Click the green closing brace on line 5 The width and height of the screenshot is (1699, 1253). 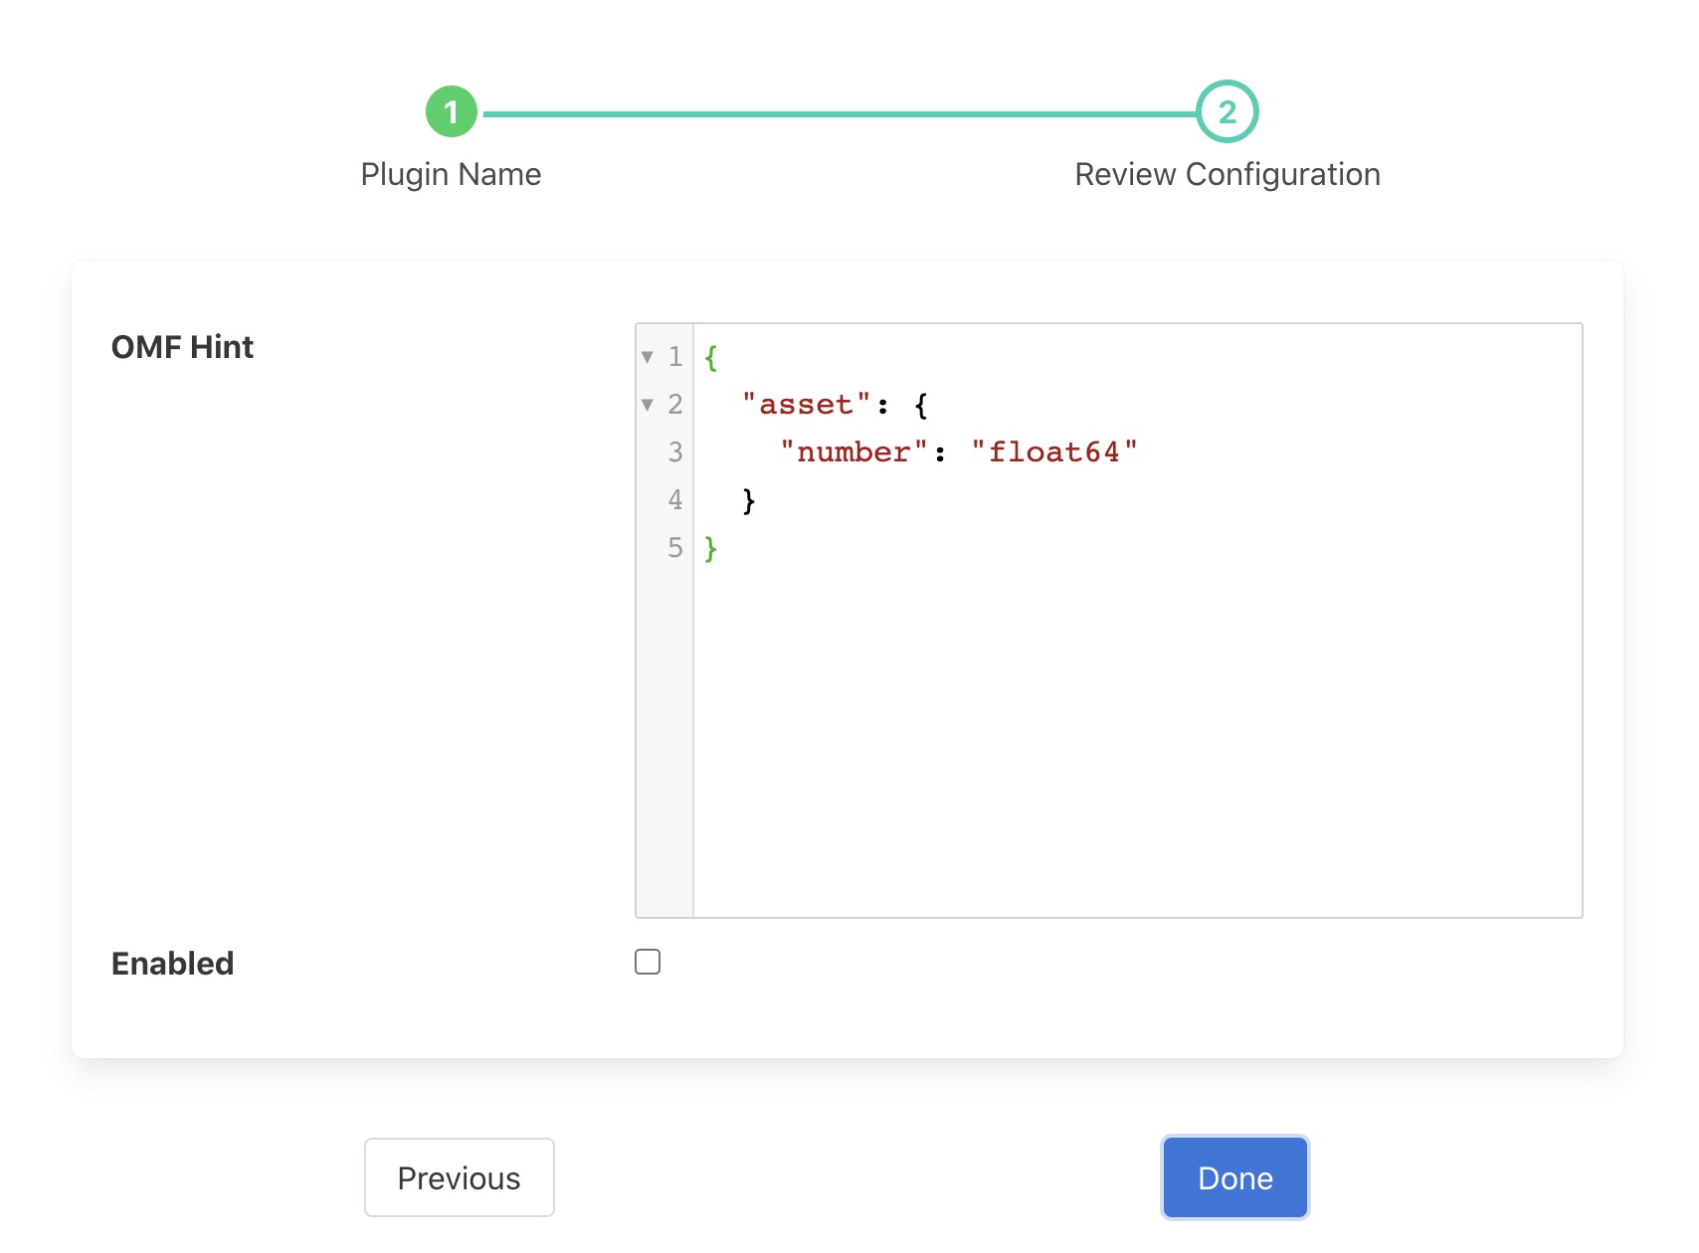click(x=710, y=548)
